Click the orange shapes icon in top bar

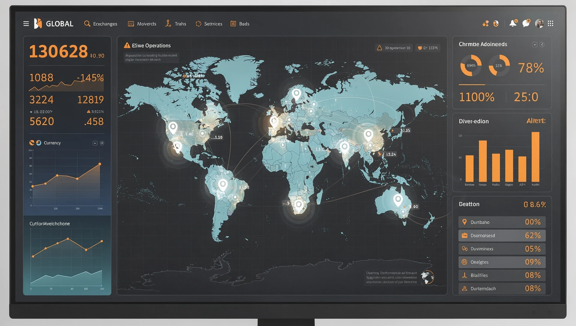click(x=485, y=23)
